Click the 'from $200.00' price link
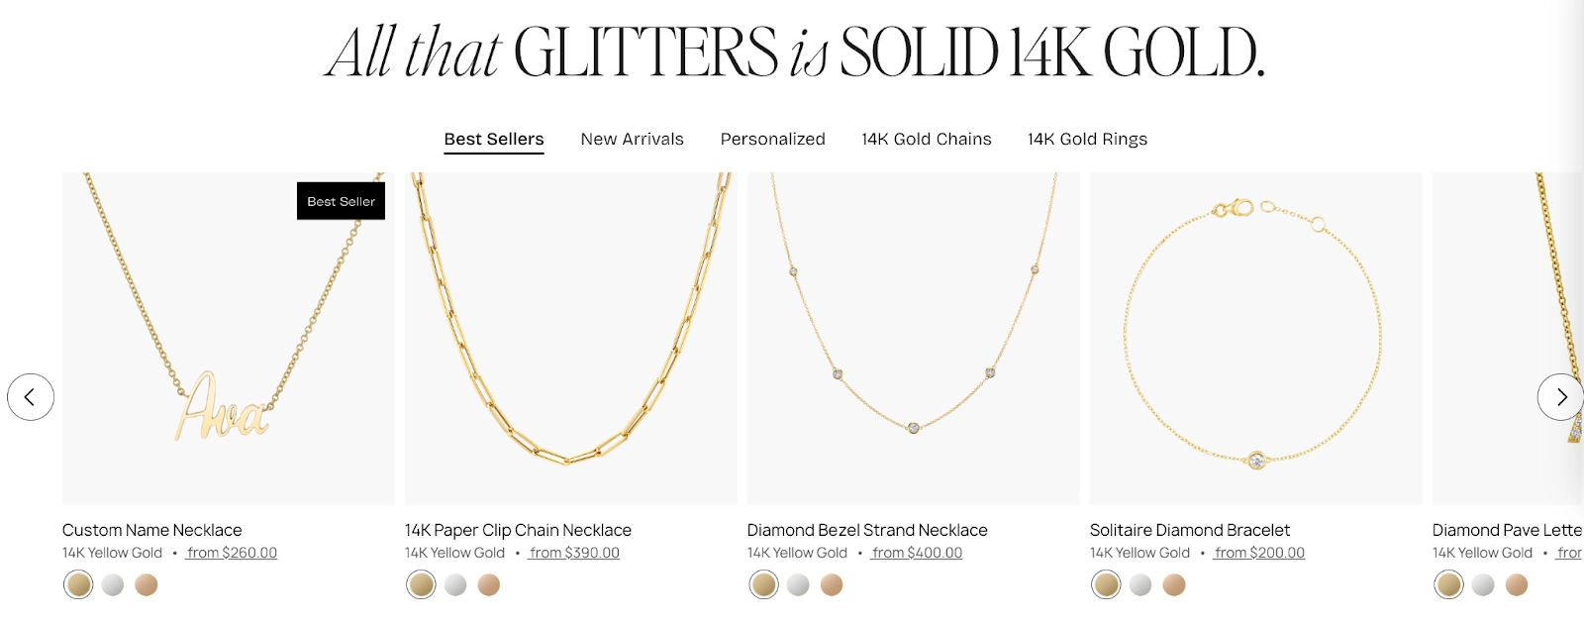 1258,553
